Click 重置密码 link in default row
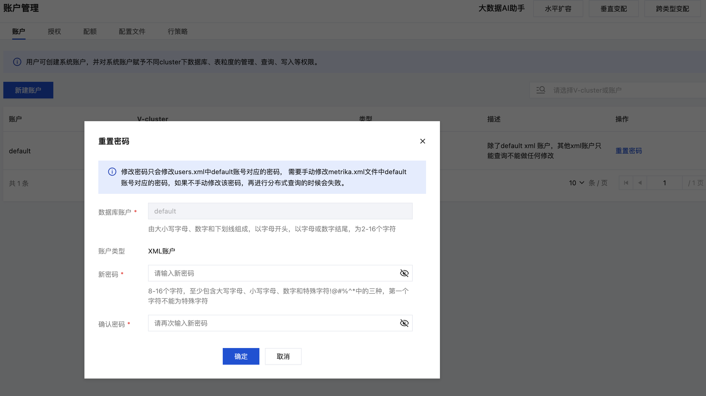Image resolution: width=706 pixels, height=396 pixels. coord(629,151)
